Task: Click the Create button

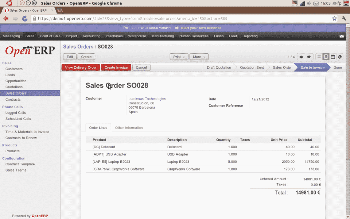Action: (x=86, y=57)
